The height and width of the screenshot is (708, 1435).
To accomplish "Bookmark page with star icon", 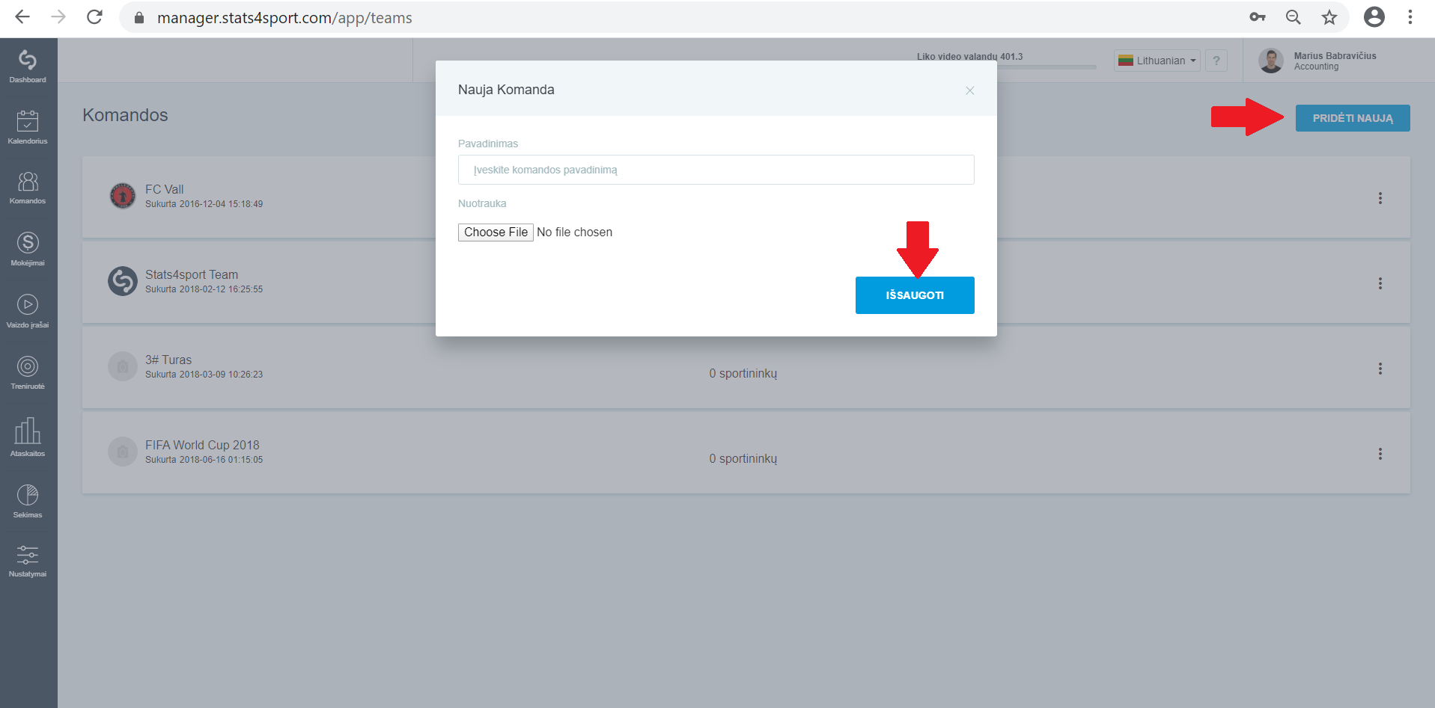I will coord(1329,17).
